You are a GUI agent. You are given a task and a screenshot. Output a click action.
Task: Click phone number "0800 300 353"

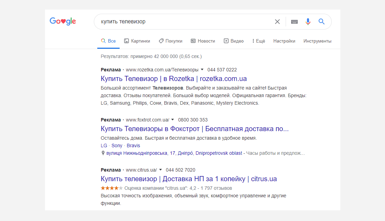(x=193, y=120)
